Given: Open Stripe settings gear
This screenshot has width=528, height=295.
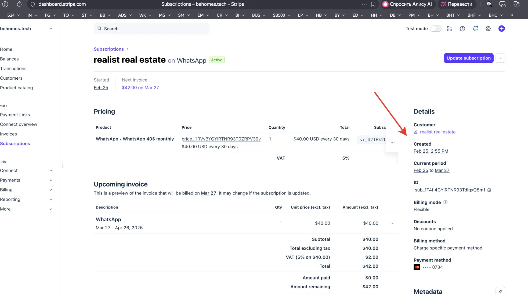Looking at the screenshot, I should (488, 29).
